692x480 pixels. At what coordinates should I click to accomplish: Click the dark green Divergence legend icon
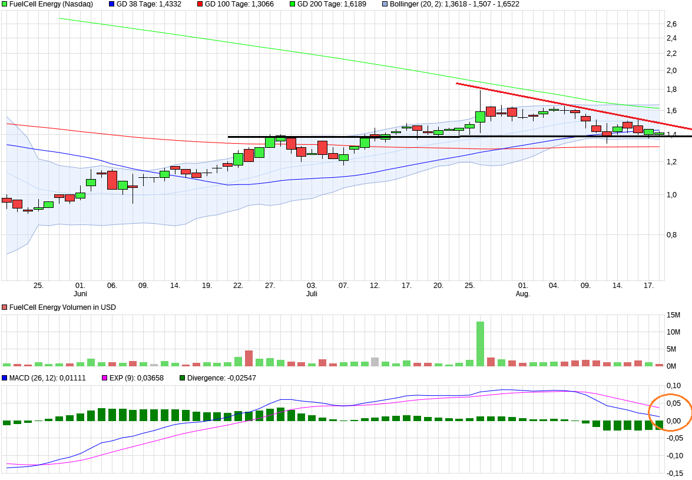(x=181, y=378)
